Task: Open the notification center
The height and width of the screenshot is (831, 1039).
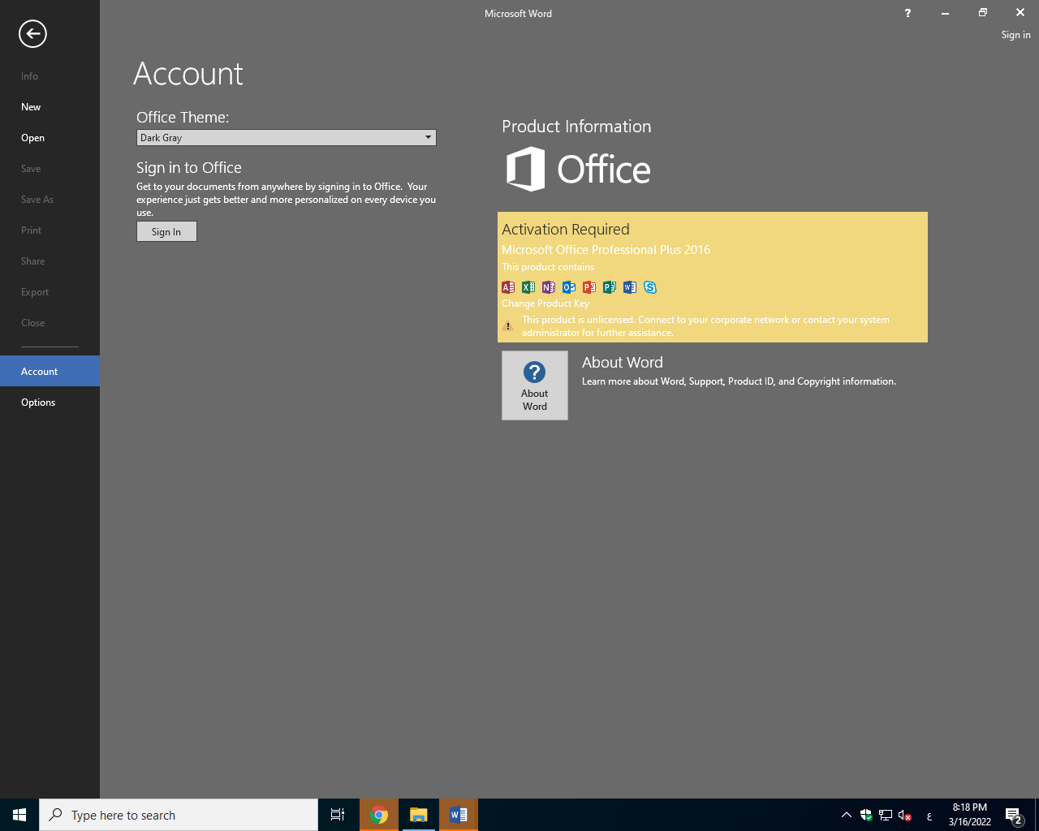Action: 1013,815
